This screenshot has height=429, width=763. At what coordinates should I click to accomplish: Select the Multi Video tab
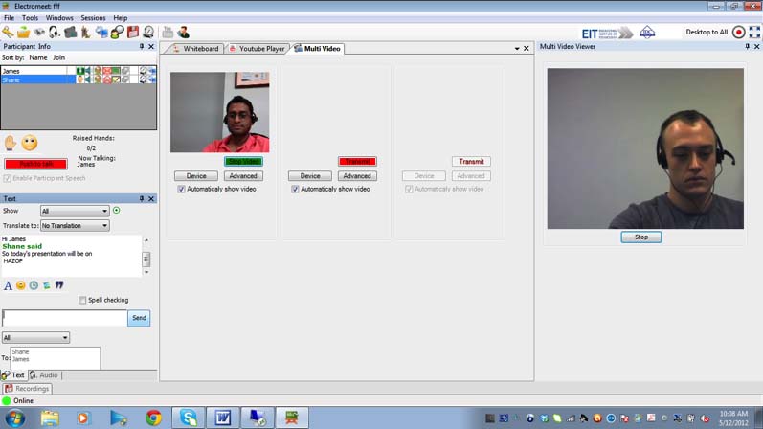click(x=317, y=49)
